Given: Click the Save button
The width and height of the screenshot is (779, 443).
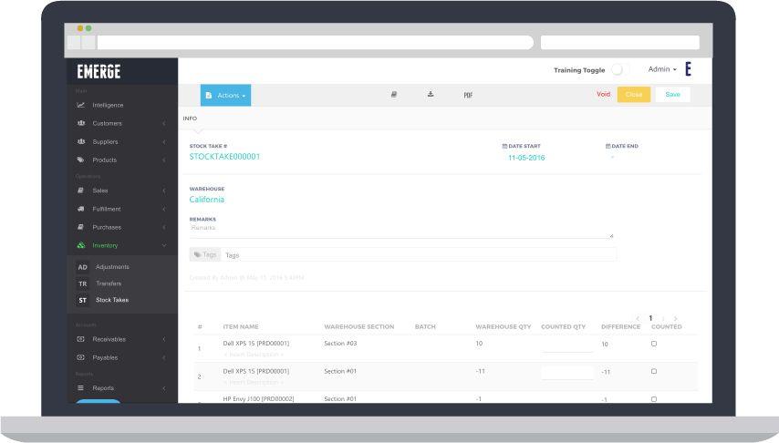Looking at the screenshot, I should coord(672,95).
